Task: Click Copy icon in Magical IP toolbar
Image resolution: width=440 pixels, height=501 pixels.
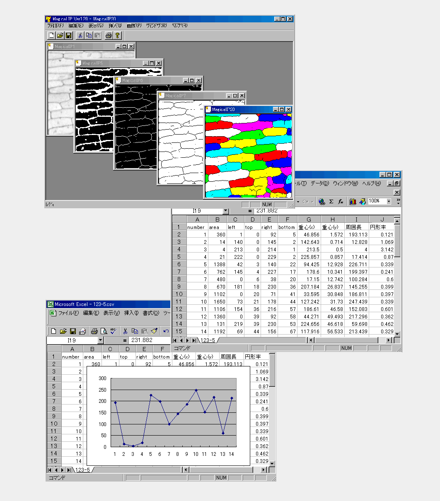Action: [89, 36]
